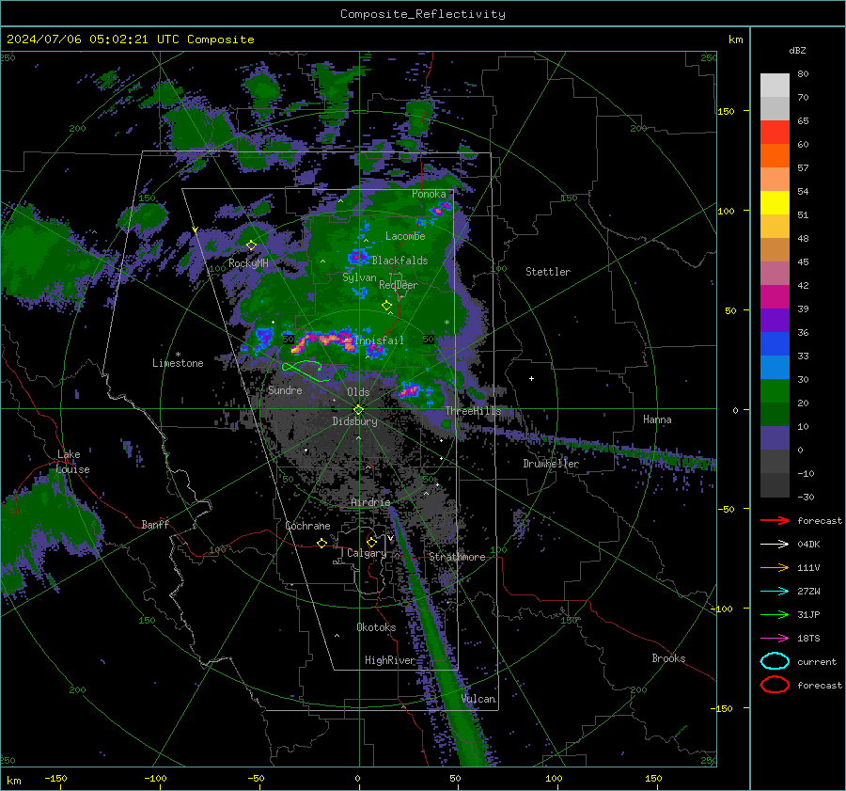
Task: Click the white 04DK arrow symbol
Action: point(775,545)
